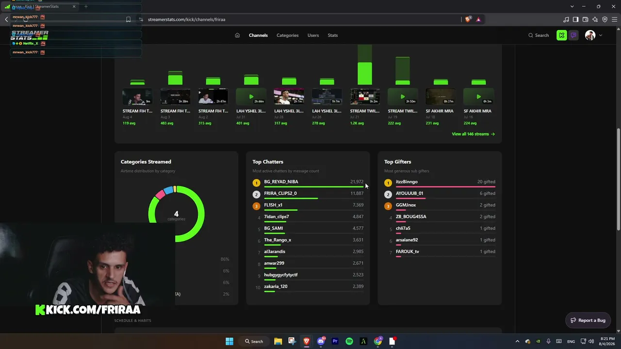Open the Brave Rewards triangle icon
The height and width of the screenshot is (349, 621).
(478, 19)
